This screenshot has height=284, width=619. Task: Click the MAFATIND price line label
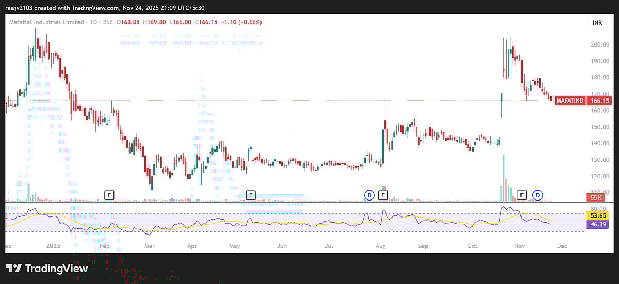click(x=570, y=101)
